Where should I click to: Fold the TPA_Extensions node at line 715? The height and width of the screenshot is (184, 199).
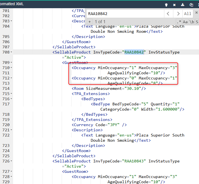coord(11,94)
